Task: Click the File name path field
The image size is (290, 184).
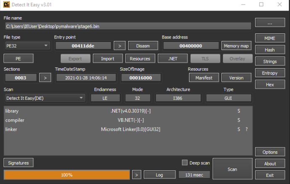Action: pos(128,26)
